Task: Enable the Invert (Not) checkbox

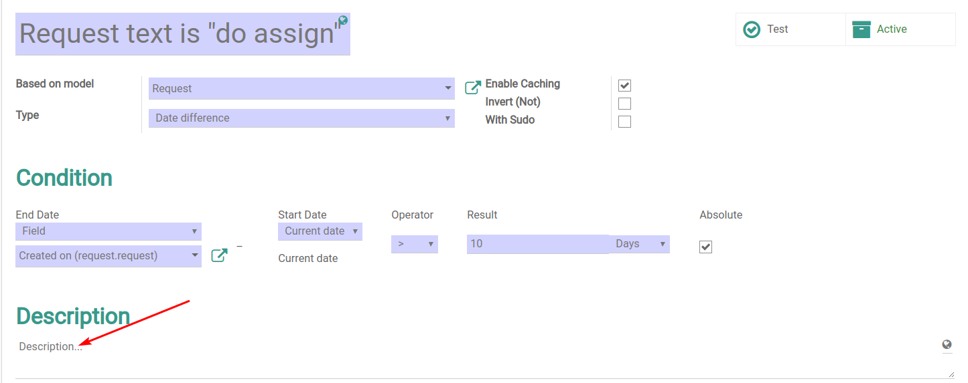Action: [x=624, y=104]
